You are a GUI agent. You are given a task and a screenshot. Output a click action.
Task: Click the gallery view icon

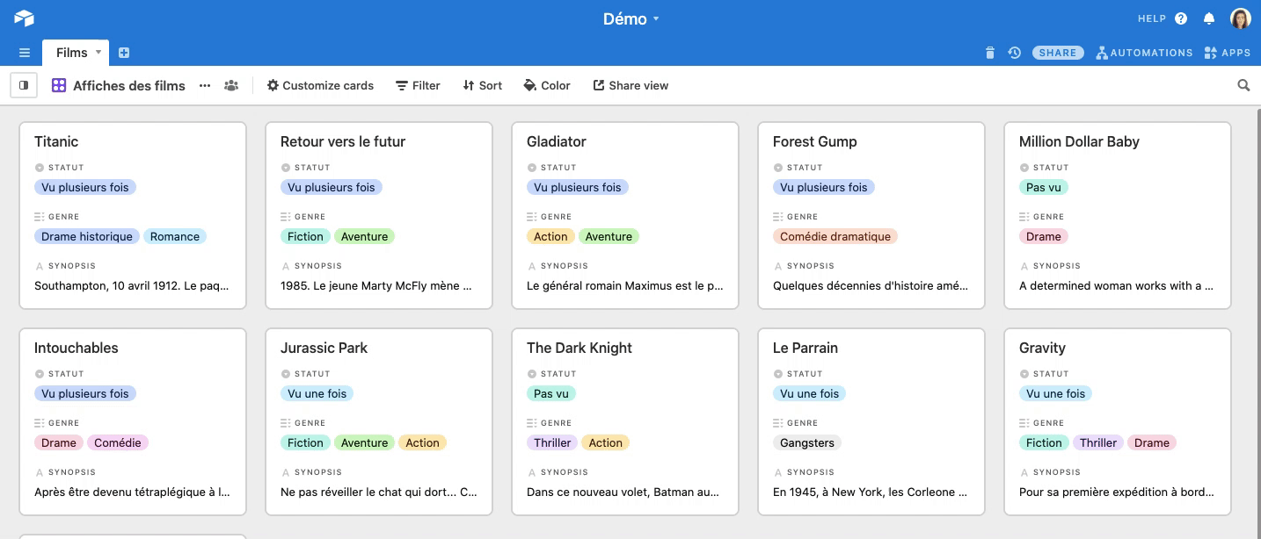point(59,85)
